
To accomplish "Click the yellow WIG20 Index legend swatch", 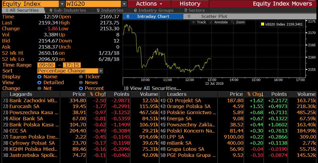I will pyautogui.click(x=262, y=24).
